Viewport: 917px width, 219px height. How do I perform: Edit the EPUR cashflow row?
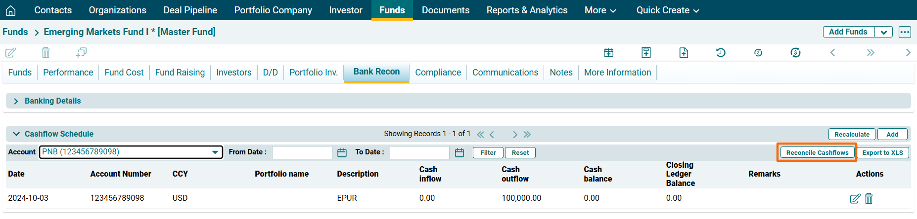click(855, 198)
